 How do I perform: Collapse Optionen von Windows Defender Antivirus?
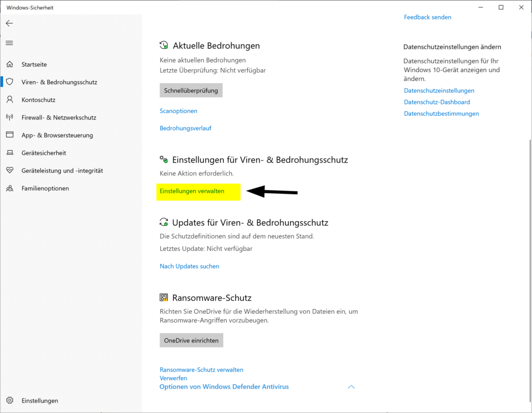click(x=351, y=387)
